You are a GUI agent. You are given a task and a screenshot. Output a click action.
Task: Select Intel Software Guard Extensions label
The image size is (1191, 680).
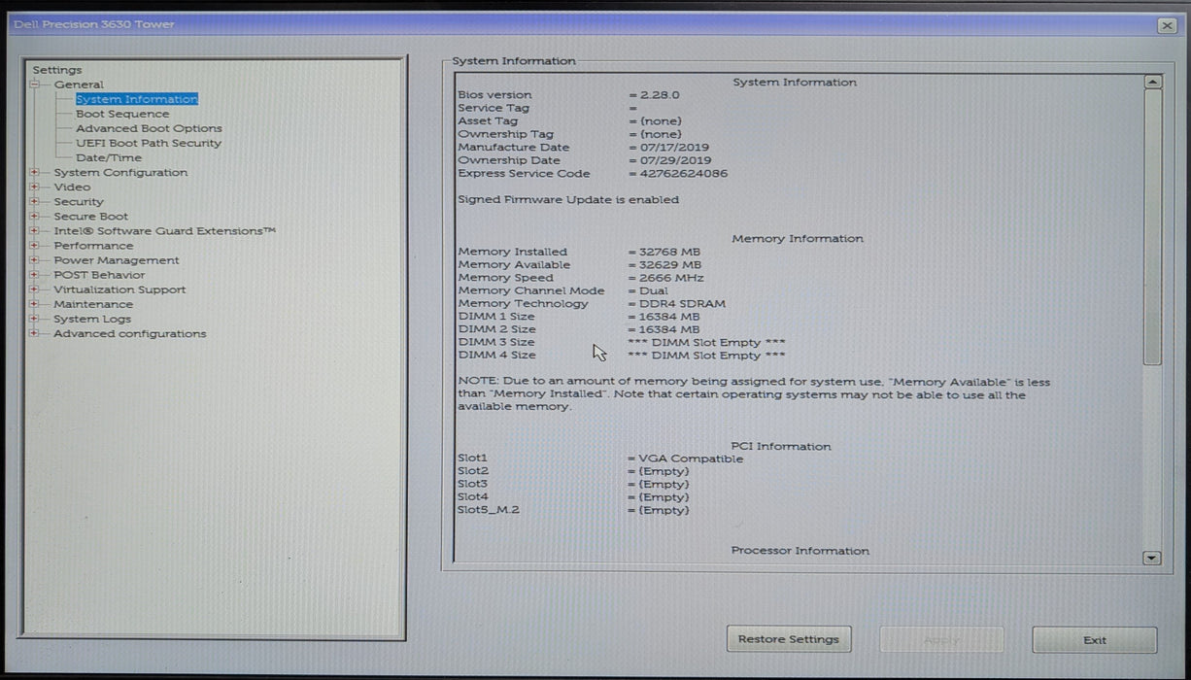(x=164, y=231)
